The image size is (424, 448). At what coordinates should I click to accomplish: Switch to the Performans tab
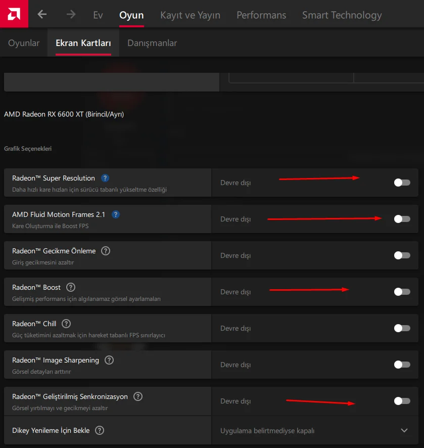pos(261,15)
